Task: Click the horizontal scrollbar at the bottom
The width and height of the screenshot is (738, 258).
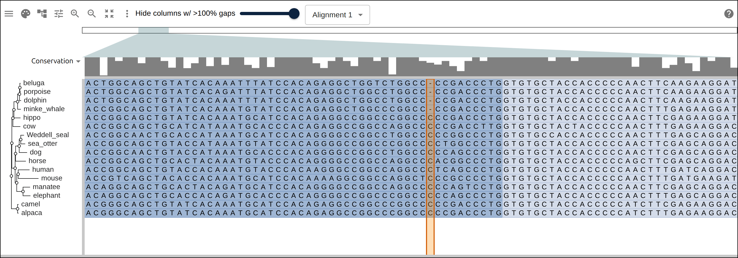Action: point(369,256)
